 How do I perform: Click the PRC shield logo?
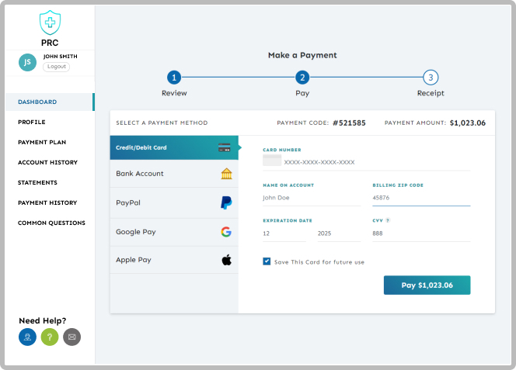(x=50, y=22)
